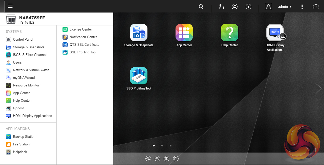Open myQNAPcloud menu entry

[x=20, y=78]
